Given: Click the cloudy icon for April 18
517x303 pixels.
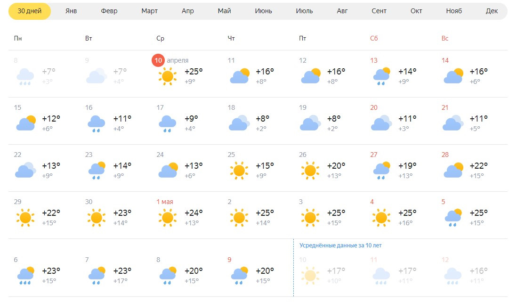Looking at the screenshot, I should (239, 123).
